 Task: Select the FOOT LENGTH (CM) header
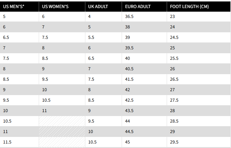point(189,6)
